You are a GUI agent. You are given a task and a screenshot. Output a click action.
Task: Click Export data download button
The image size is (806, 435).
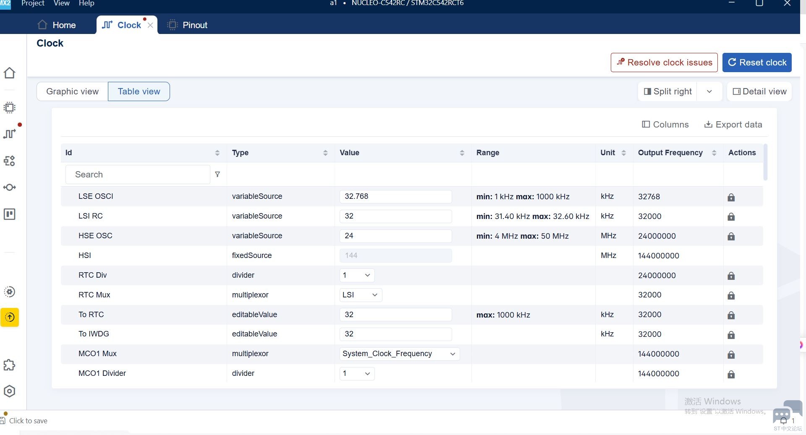(733, 125)
